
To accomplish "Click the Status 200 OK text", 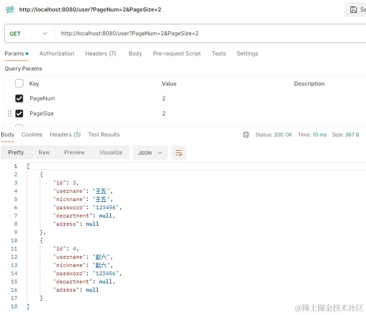I will [274, 135].
